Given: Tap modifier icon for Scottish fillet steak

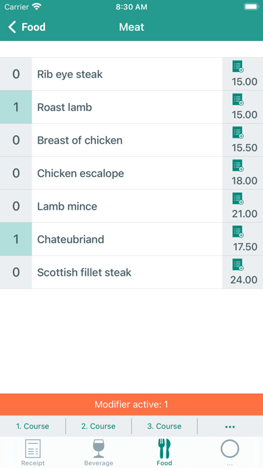Looking at the screenshot, I should 238,265.
